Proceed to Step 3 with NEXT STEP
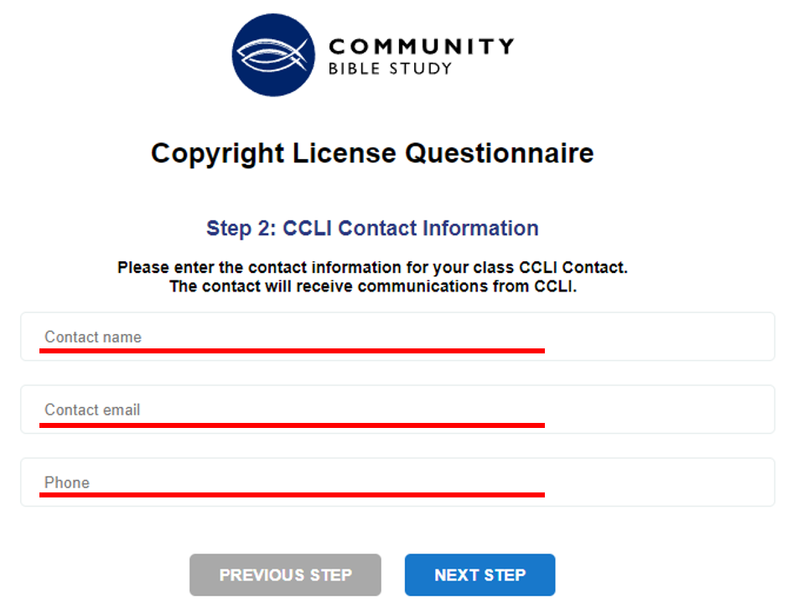This screenshot has width=793, height=608. click(479, 575)
